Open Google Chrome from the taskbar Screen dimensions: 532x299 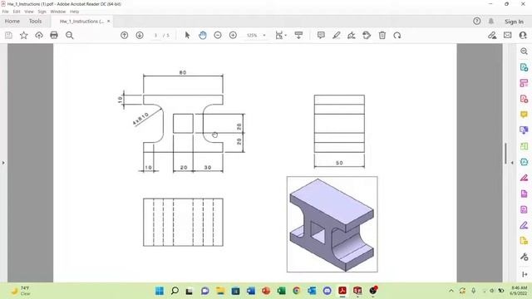point(297,291)
